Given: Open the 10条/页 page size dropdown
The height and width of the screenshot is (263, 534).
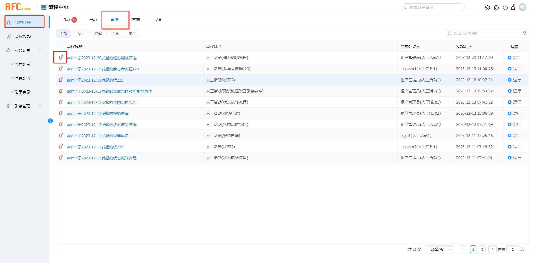Looking at the screenshot, I should pos(439,249).
